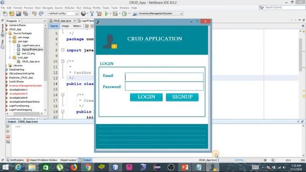Clean and build with broom-hammer icon
This screenshot has height=172, width=306.
pos(99,13)
